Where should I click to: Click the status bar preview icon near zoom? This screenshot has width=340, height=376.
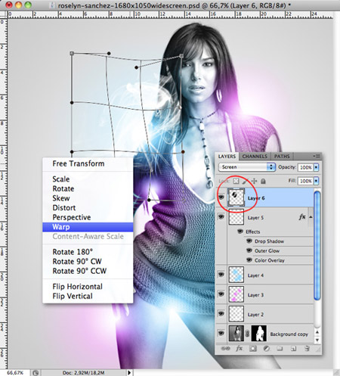pyautogui.click(x=36, y=372)
